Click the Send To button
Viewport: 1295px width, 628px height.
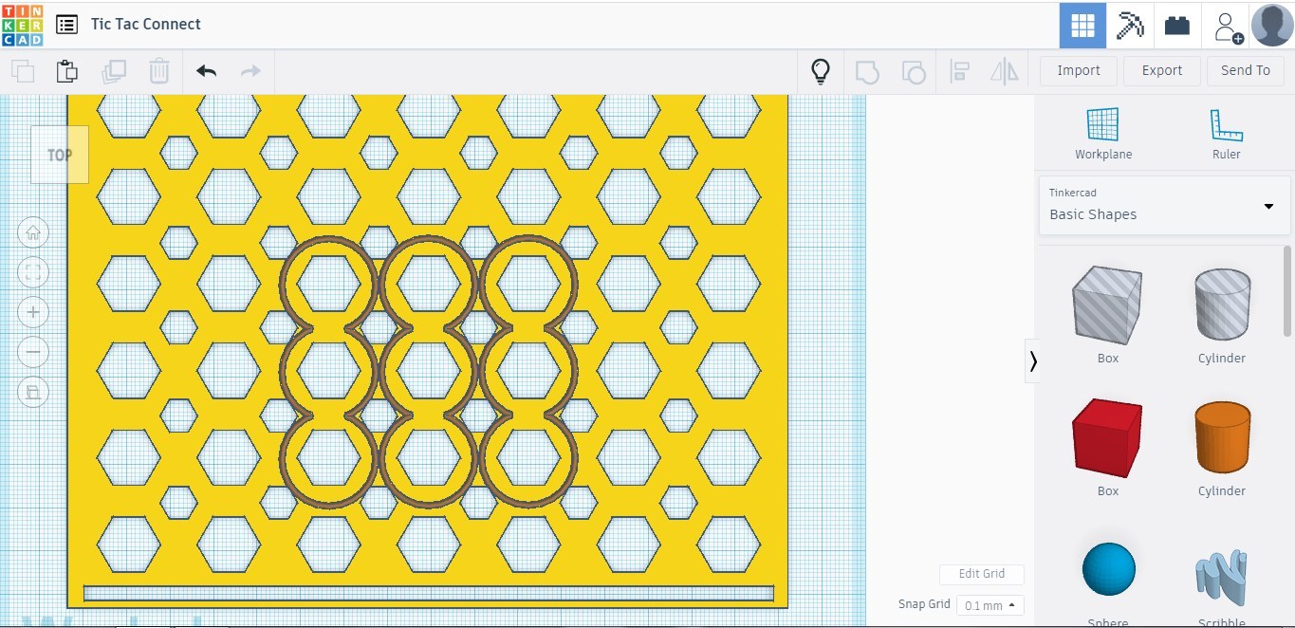pyautogui.click(x=1246, y=70)
